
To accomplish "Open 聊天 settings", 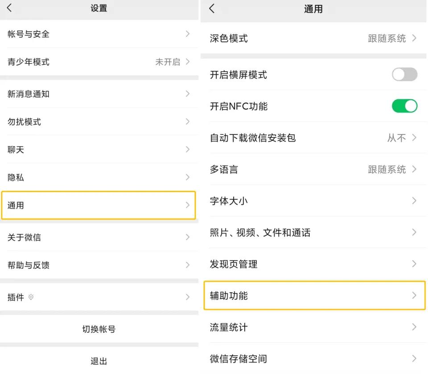I will click(98, 150).
